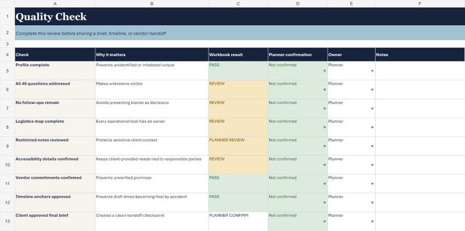Select the 'No follow-ups remain' cell
The height and width of the screenshot is (231, 465).
pos(55,108)
